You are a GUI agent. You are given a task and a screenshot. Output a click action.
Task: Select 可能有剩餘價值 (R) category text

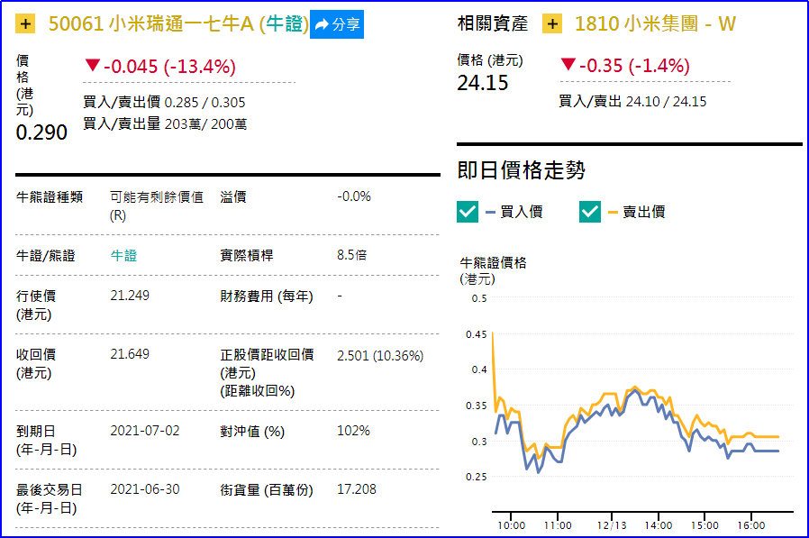click(157, 205)
